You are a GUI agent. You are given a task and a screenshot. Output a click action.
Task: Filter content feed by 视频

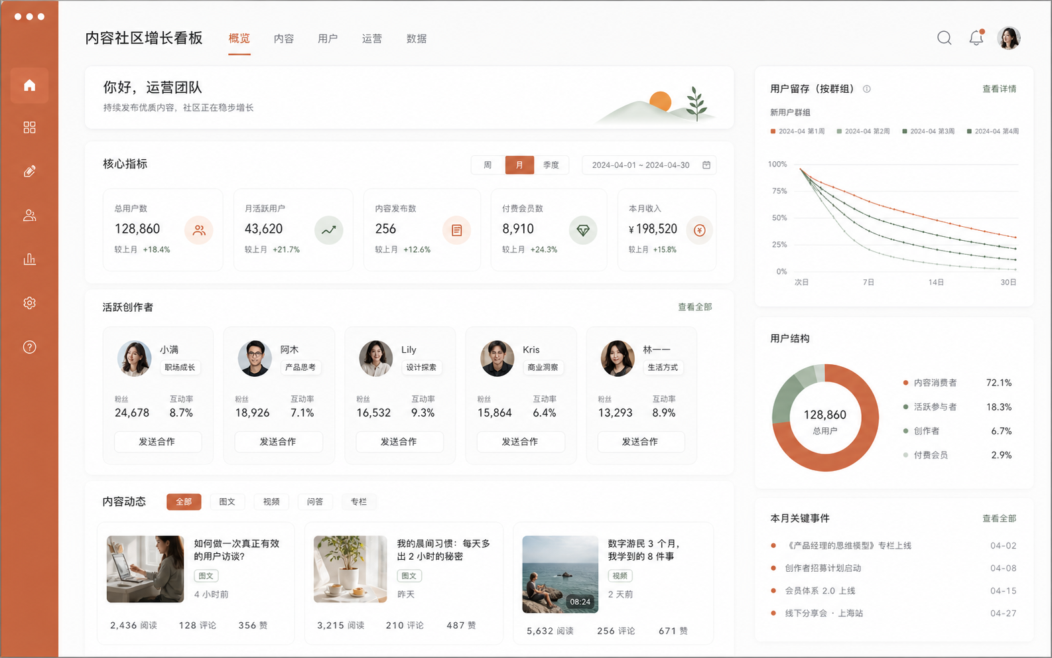click(x=271, y=501)
